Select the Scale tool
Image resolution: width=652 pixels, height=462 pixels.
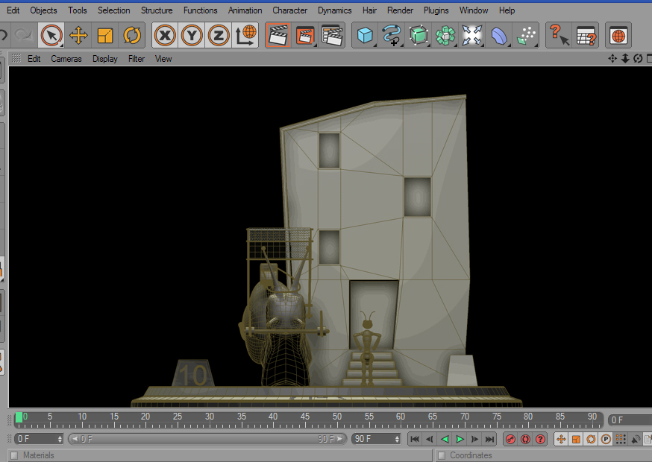pyautogui.click(x=105, y=35)
